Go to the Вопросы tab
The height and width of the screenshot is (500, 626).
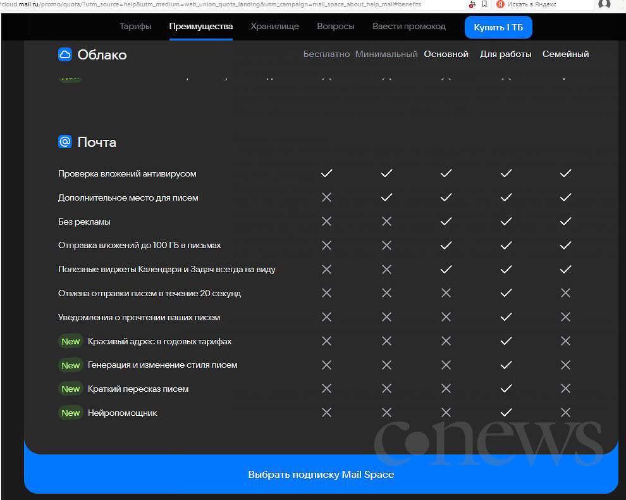pos(336,27)
